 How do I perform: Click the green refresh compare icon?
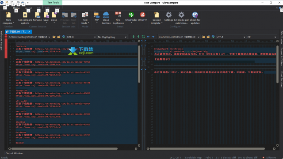(x=143, y=37)
